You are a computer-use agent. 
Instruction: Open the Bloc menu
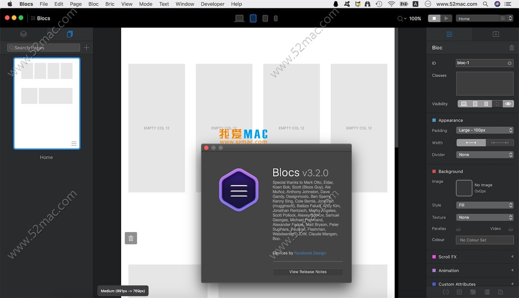coord(93,4)
